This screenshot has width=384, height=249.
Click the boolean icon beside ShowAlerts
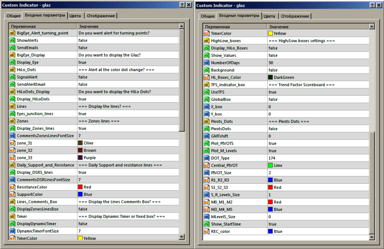click(x=12, y=40)
